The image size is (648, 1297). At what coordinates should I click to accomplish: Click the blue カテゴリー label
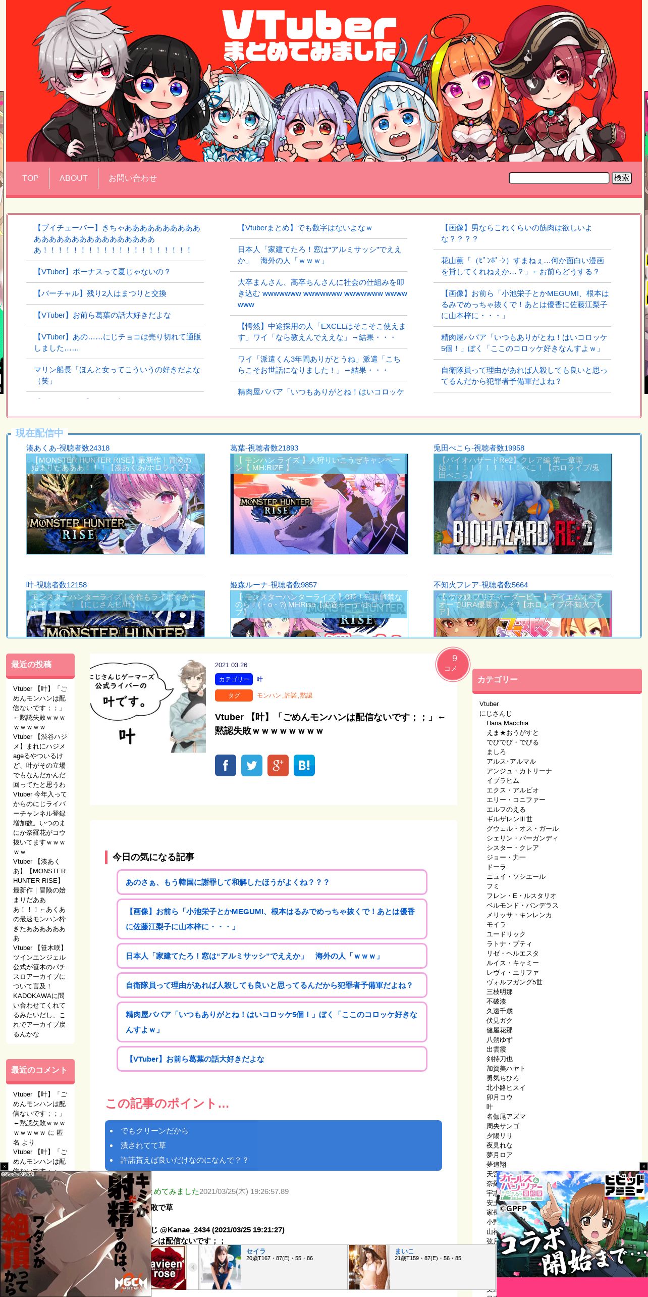click(x=234, y=679)
